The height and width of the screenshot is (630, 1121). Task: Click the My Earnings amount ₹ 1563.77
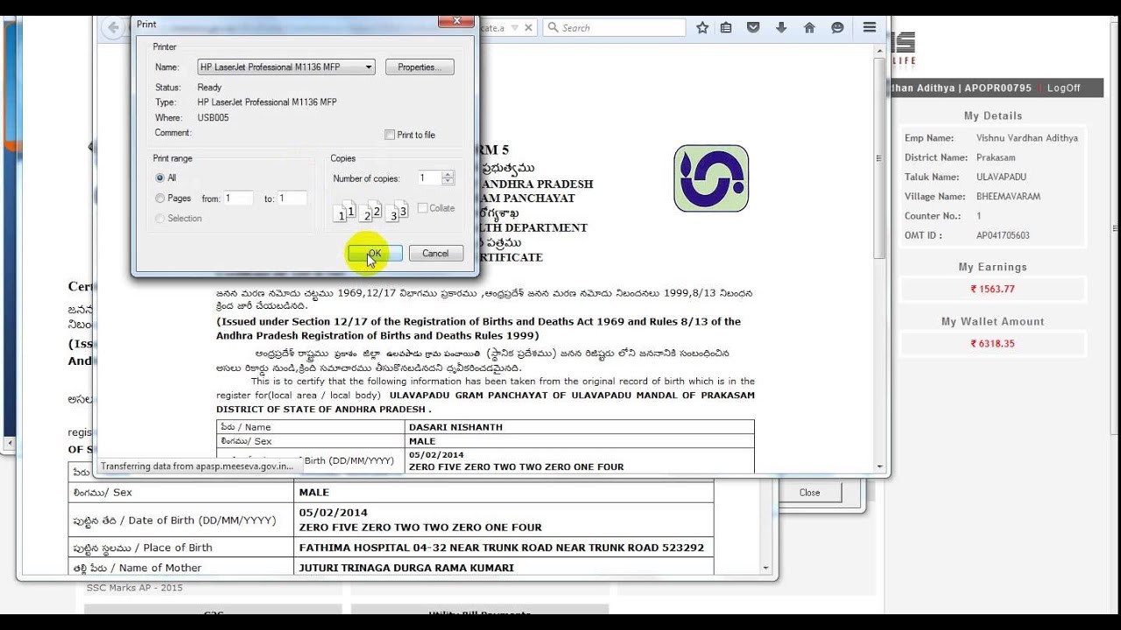tap(992, 289)
